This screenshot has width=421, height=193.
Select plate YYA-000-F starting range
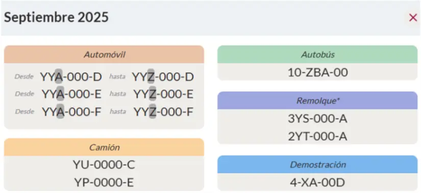(x=71, y=112)
